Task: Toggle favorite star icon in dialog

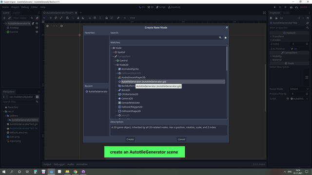Action: [225, 37]
